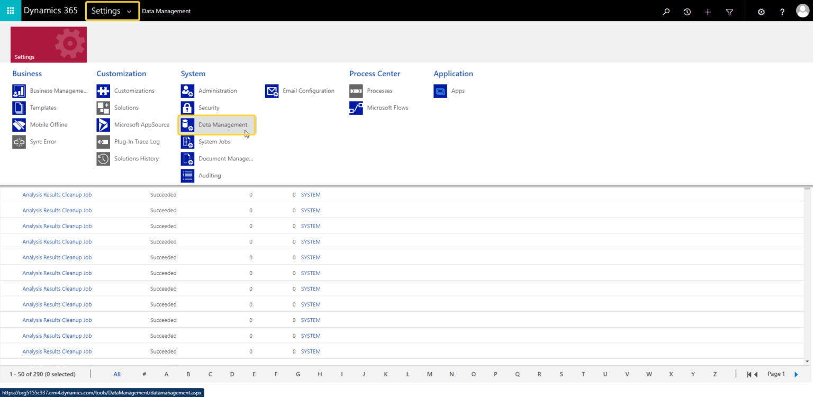Open the Dynamics 365 app launcher waffle
The image size is (813, 397).
pos(10,11)
